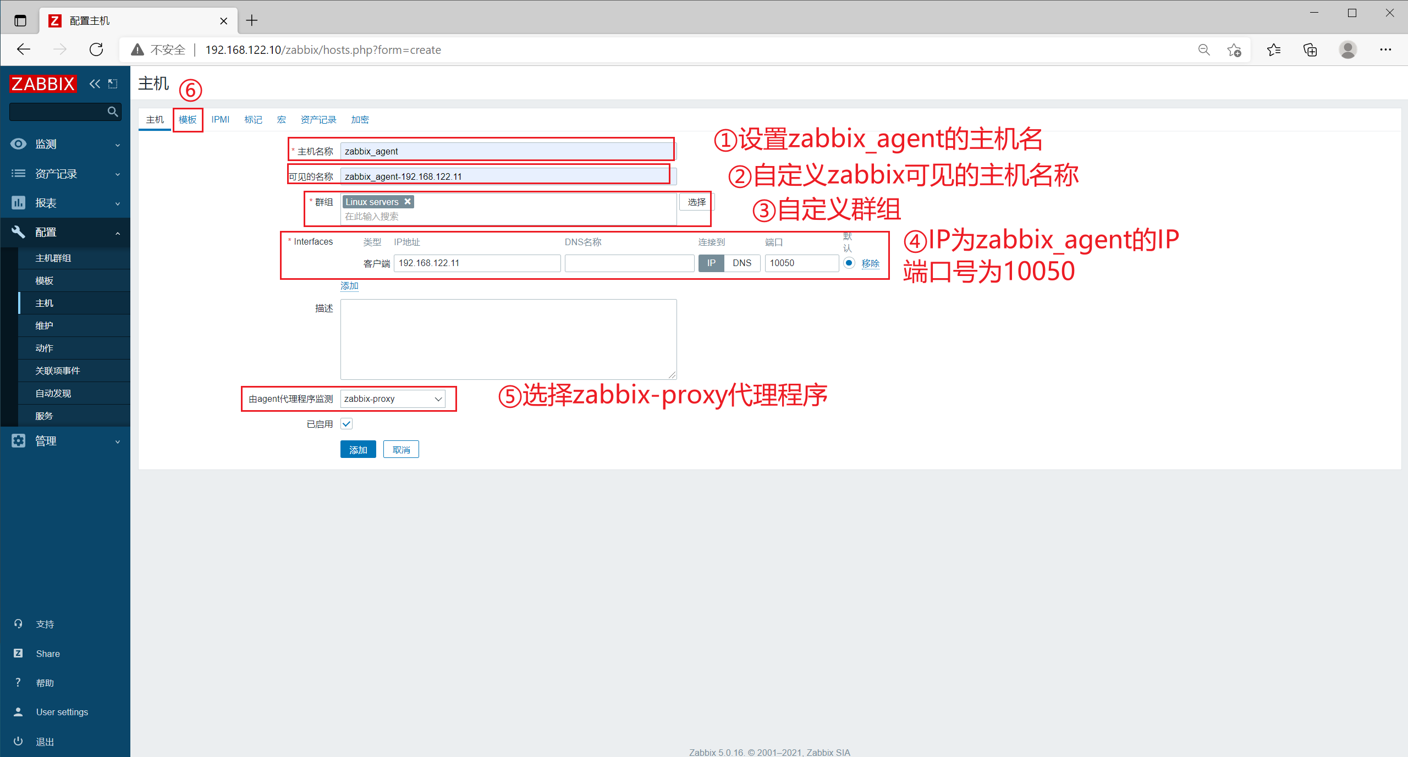Image resolution: width=1408 pixels, height=757 pixels.
Task: Select IP as connect-to option
Action: [x=711, y=263]
